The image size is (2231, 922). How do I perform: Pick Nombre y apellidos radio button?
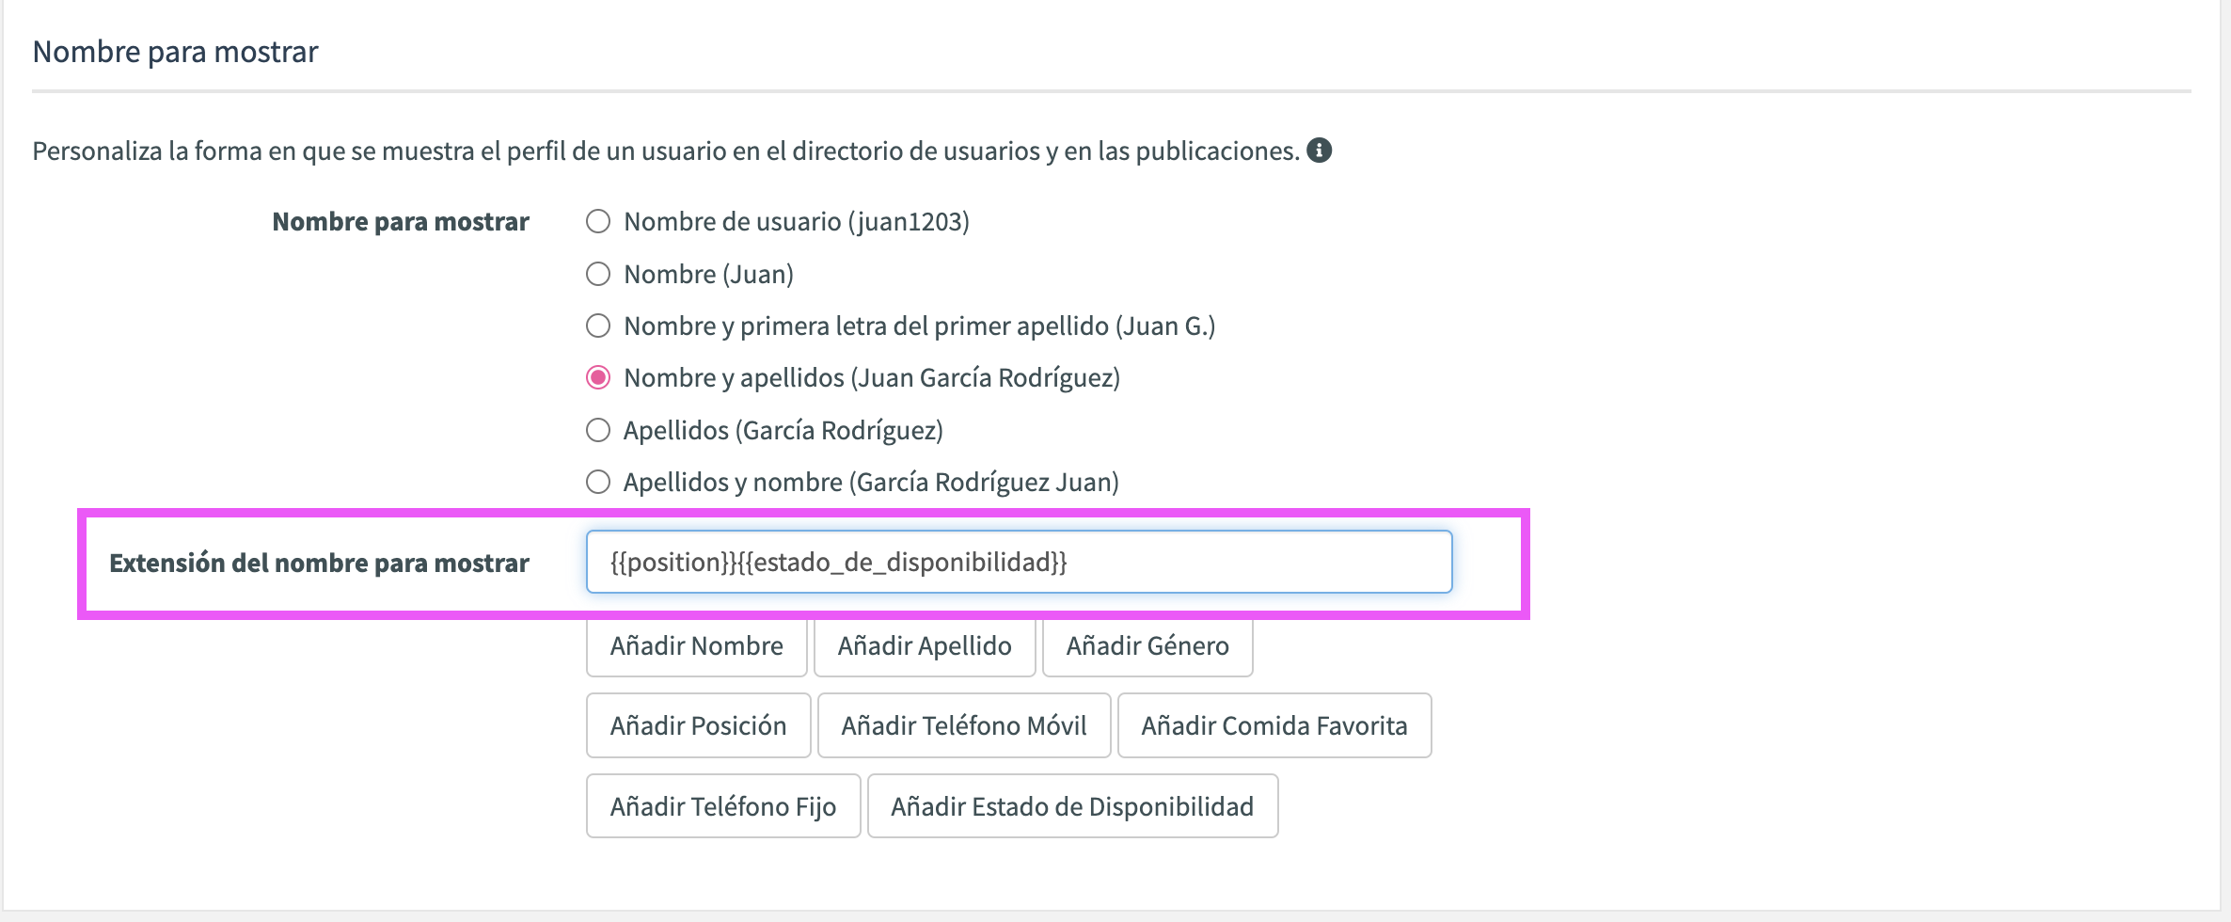[x=598, y=378]
